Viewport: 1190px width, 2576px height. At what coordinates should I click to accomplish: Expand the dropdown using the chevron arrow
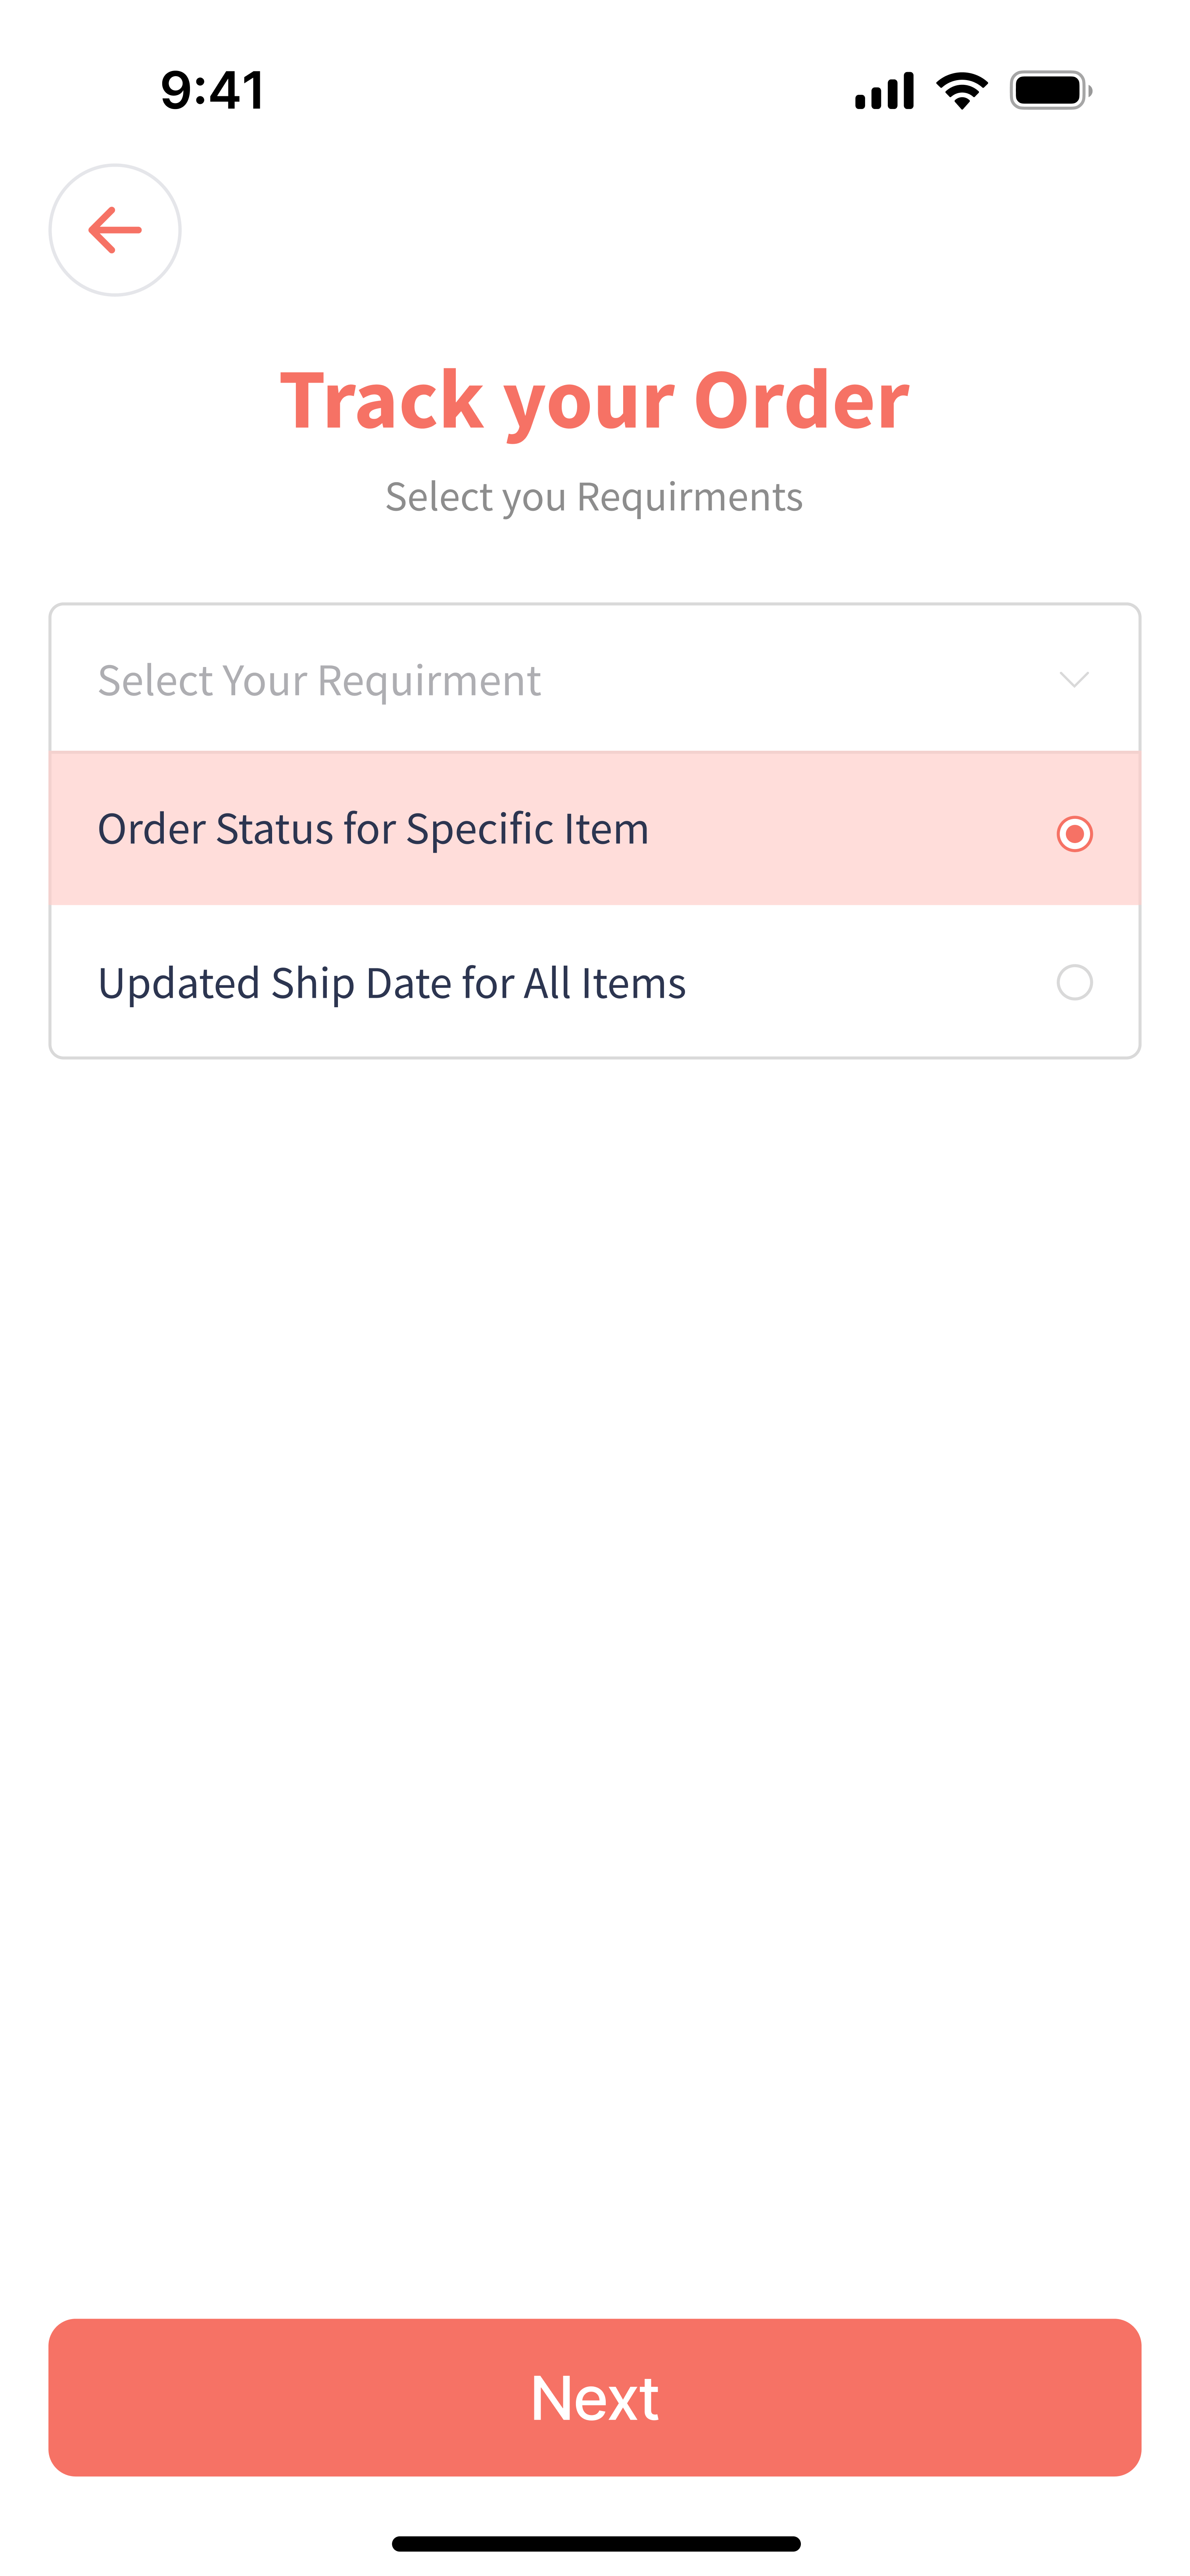(x=1074, y=680)
